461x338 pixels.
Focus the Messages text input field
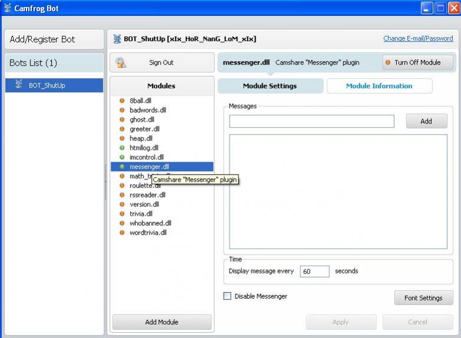coord(311,121)
